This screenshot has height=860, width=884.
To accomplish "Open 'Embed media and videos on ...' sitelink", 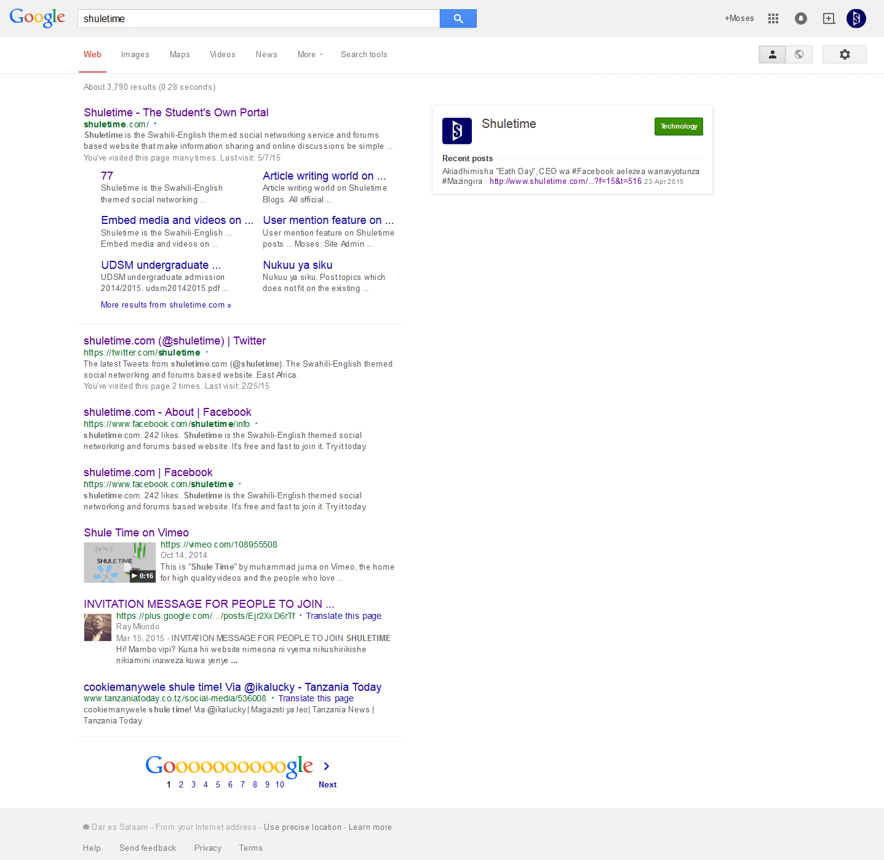I will click(177, 220).
